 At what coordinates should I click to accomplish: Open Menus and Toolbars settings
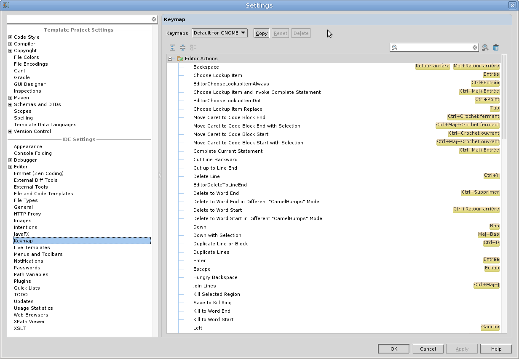38,254
